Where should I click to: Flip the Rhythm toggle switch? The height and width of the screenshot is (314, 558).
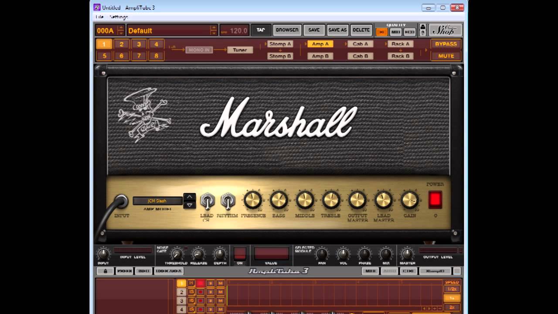pos(228,201)
